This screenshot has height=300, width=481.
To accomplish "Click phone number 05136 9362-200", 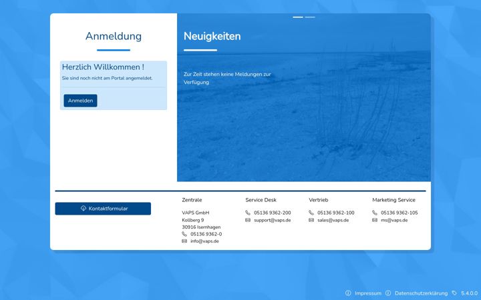I will point(273,213).
